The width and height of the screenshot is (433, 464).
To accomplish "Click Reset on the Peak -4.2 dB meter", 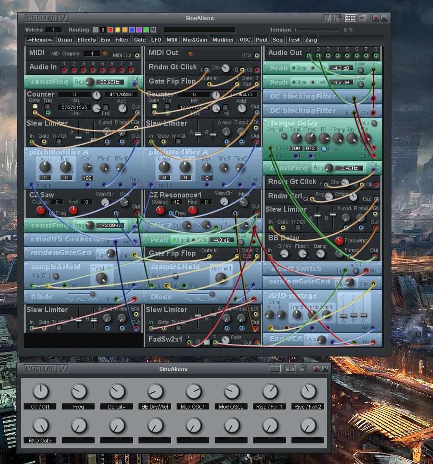I will 360,84.
